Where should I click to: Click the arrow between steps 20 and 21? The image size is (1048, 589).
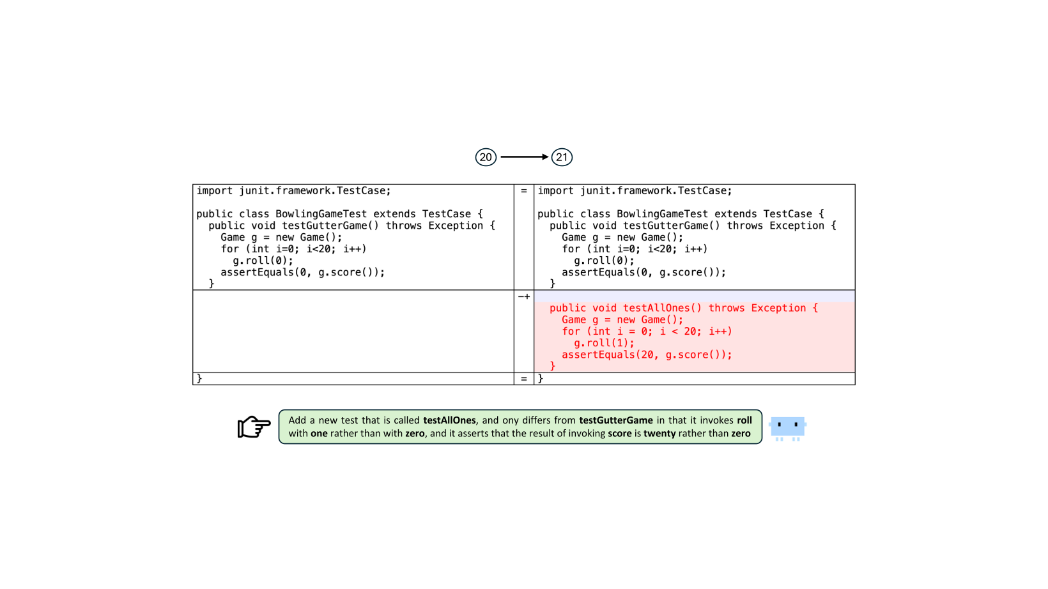[x=524, y=157]
